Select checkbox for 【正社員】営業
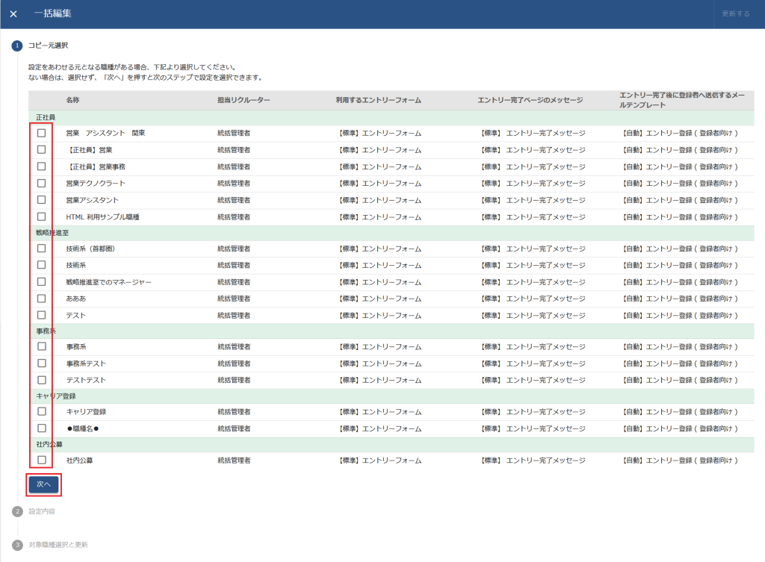 click(41, 149)
